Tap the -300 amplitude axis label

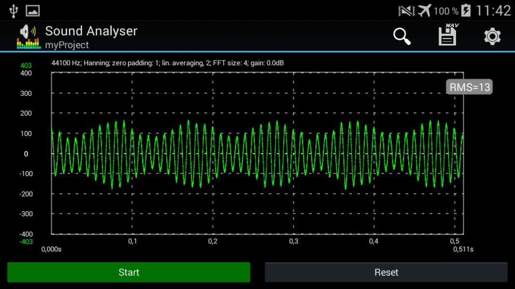click(x=26, y=214)
